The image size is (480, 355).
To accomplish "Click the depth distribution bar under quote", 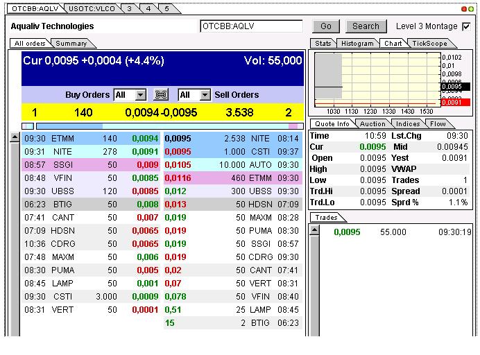I will click(170, 126).
